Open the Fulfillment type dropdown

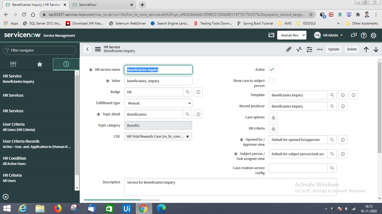pyautogui.click(x=158, y=103)
